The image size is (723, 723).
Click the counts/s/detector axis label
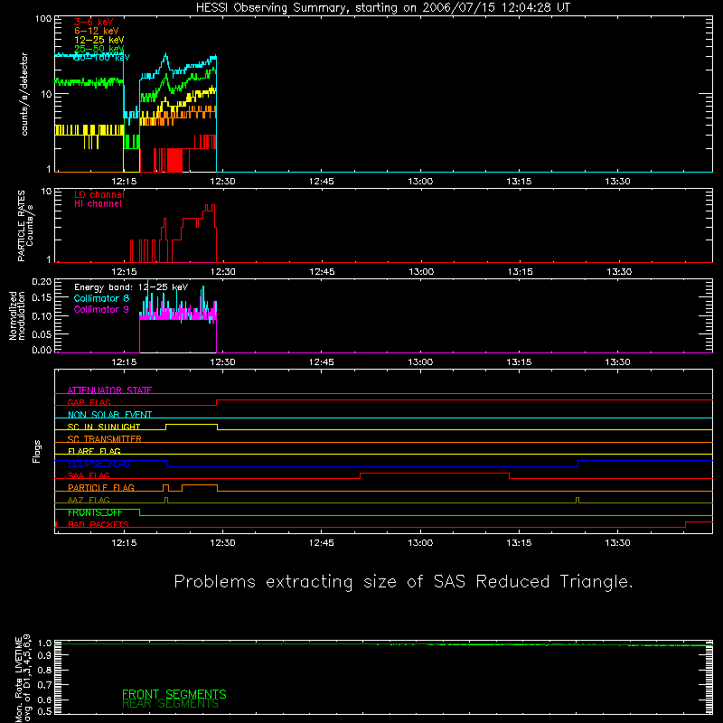click(24, 94)
